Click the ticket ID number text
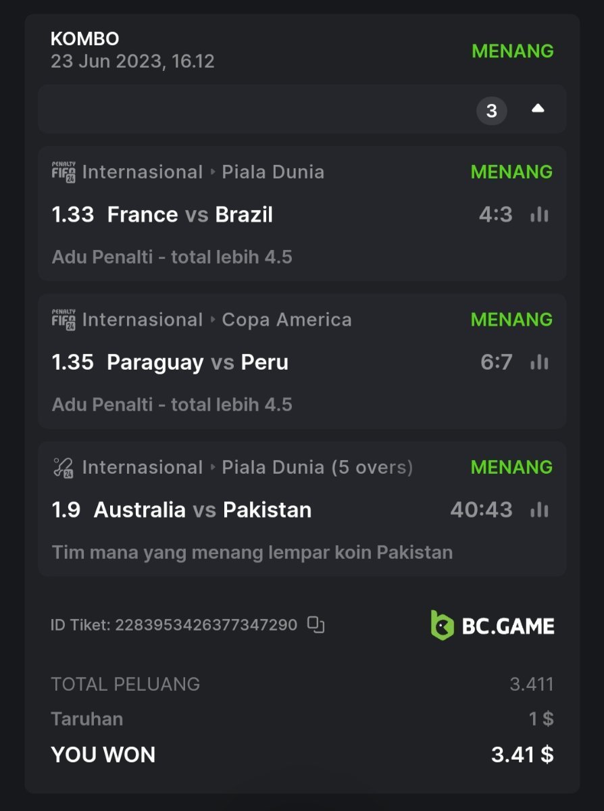The width and height of the screenshot is (604, 811). 205,624
